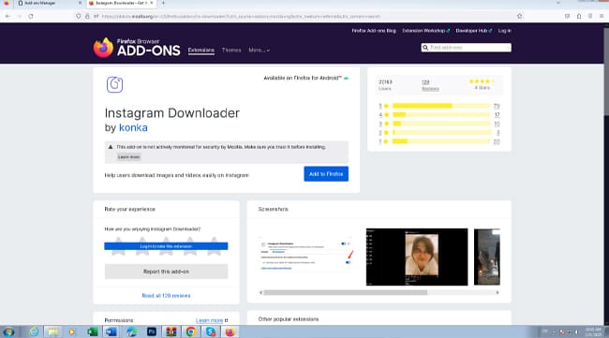Click the 2-star rating bar
The height and width of the screenshot is (338, 609).
tap(441, 132)
